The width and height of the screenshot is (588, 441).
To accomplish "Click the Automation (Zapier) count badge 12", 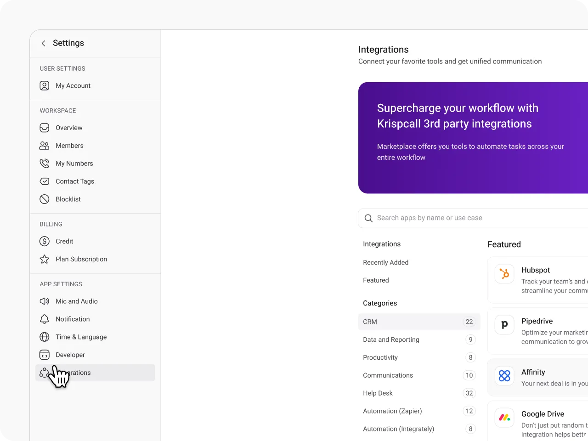I will point(469,411).
